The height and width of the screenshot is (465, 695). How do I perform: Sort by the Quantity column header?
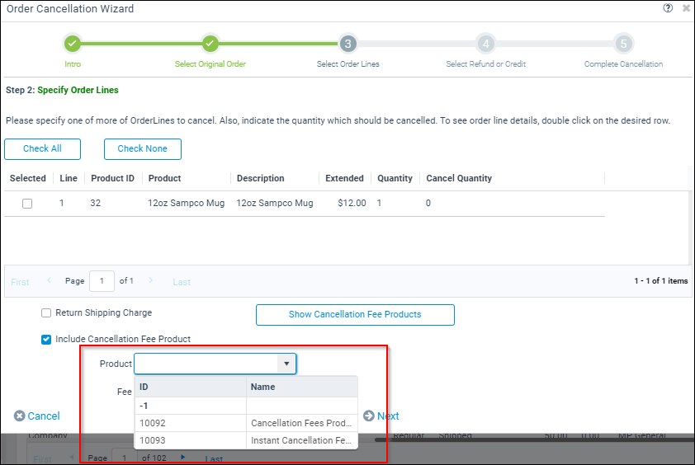[x=395, y=178]
